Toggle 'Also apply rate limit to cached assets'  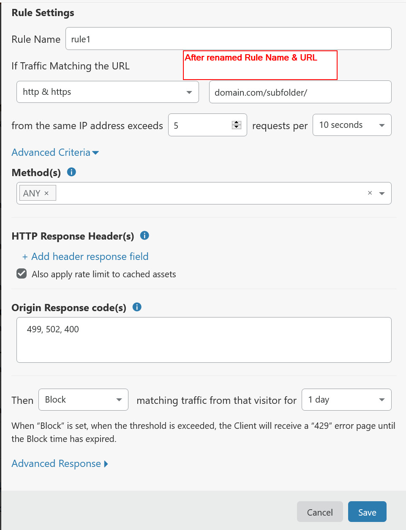[x=22, y=274]
